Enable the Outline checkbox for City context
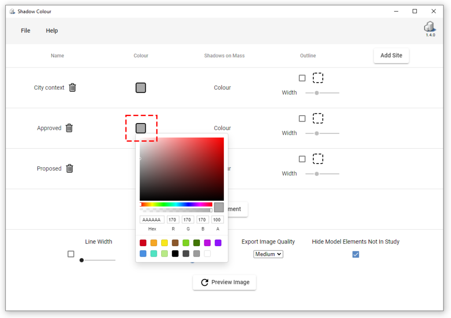The width and height of the screenshot is (451, 318). 302,78
